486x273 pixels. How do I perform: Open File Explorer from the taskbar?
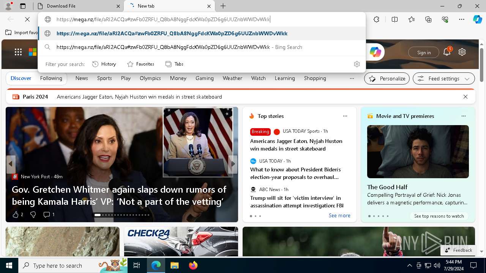point(174,265)
